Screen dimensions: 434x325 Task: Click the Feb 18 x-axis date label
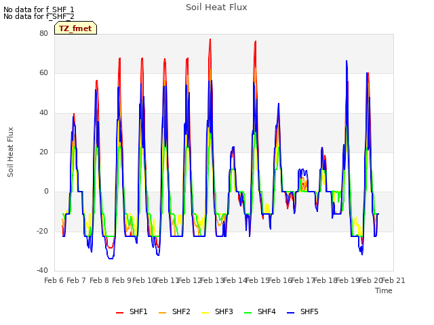click(x=325, y=280)
